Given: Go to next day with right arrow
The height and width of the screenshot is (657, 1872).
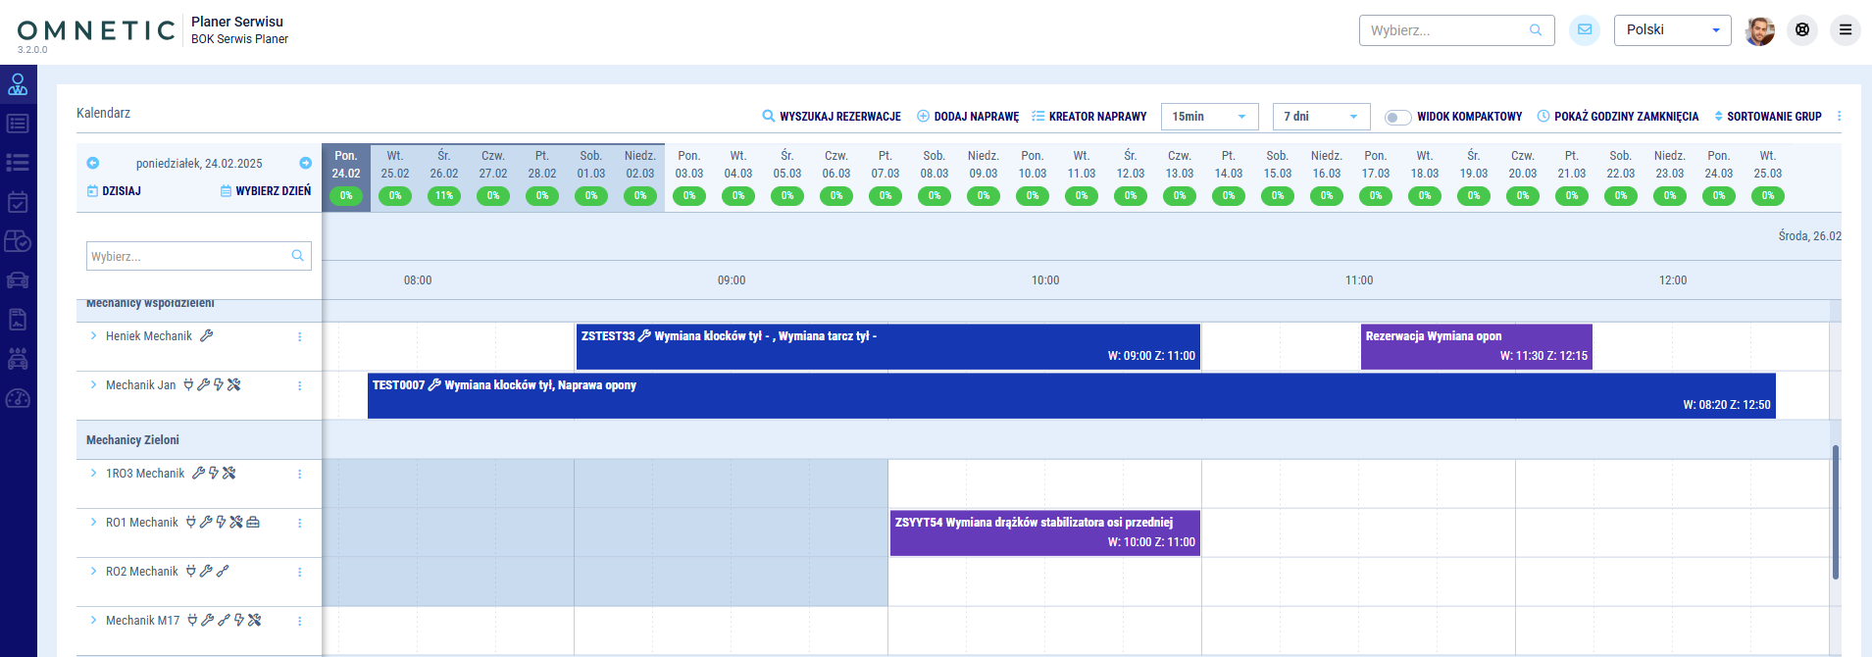Looking at the screenshot, I should [x=305, y=163].
